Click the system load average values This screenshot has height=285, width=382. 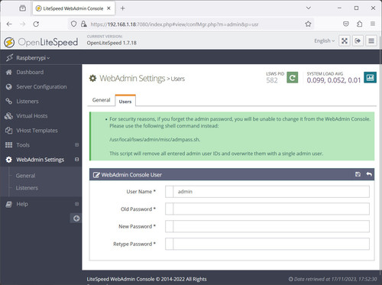[x=334, y=80]
